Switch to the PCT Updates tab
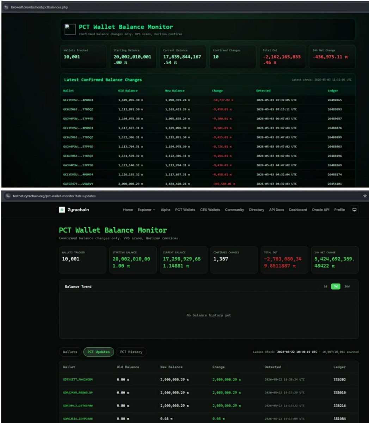The height and width of the screenshot is (423, 369). tap(99, 352)
